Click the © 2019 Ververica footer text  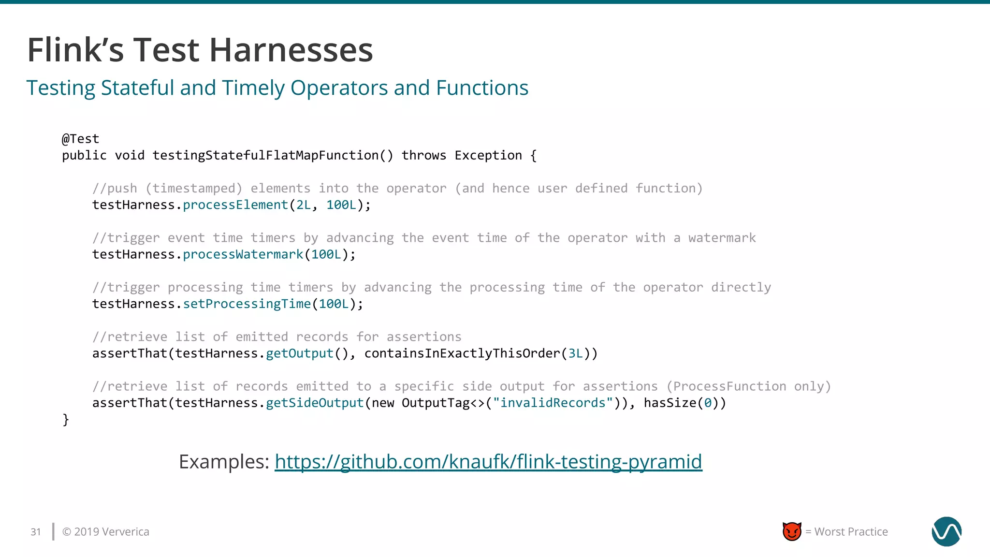click(x=106, y=532)
